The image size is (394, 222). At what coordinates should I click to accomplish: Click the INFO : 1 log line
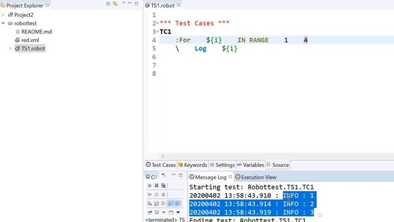tap(251, 195)
